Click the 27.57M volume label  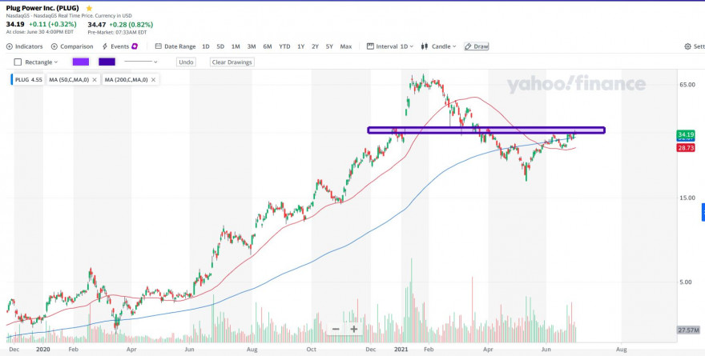click(688, 330)
